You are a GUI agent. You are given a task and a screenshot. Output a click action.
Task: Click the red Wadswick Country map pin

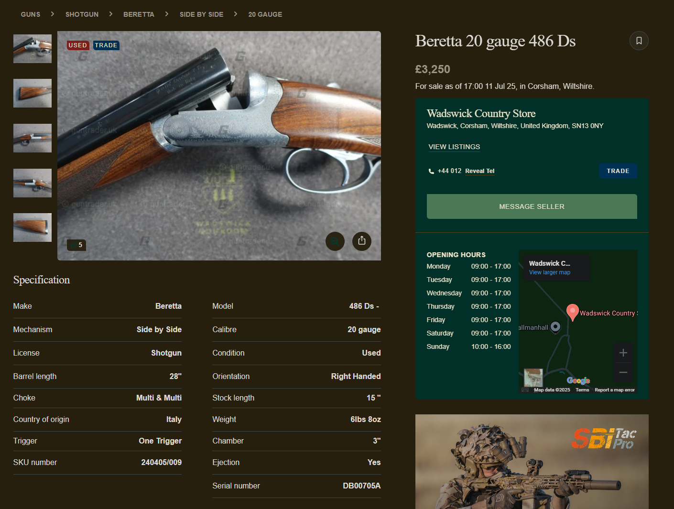click(x=572, y=313)
